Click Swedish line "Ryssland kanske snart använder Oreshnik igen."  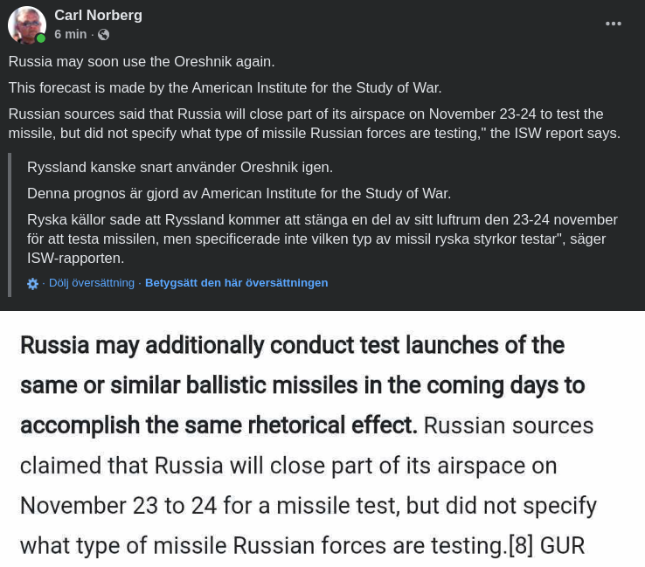coord(180,167)
